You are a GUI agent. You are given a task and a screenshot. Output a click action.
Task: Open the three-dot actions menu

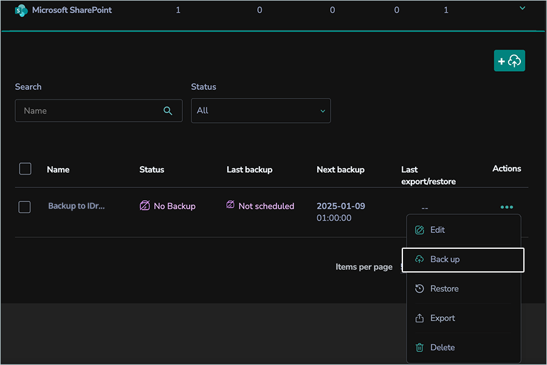(506, 207)
